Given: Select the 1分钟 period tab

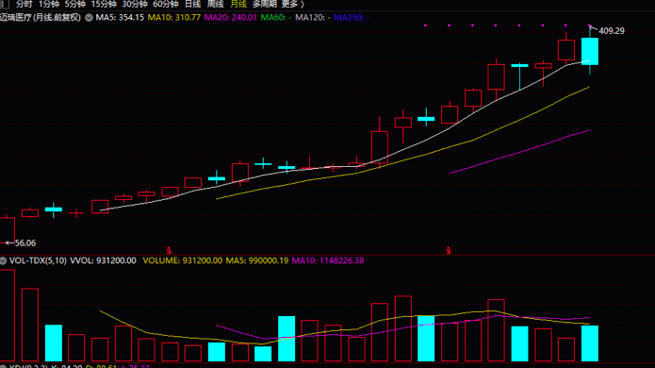Looking at the screenshot, I should point(49,4).
